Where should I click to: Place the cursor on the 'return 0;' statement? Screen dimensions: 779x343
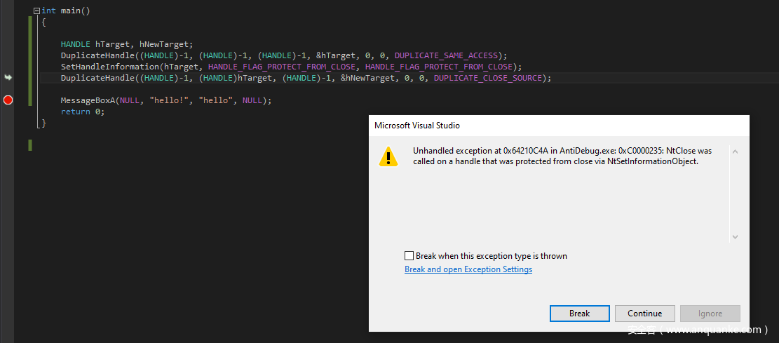point(82,112)
